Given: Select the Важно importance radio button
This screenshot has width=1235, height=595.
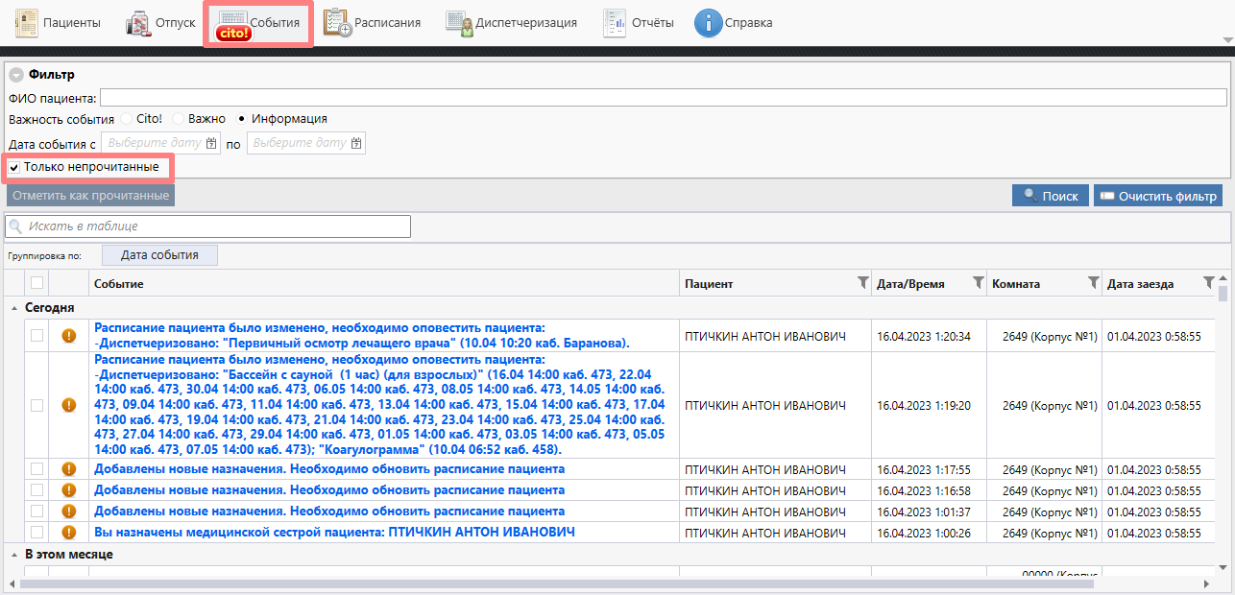Looking at the screenshot, I should tap(179, 119).
